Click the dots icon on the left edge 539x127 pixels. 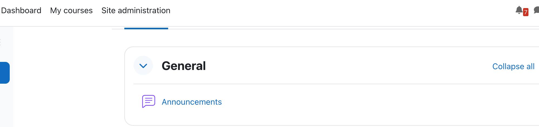[1, 42]
